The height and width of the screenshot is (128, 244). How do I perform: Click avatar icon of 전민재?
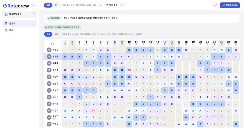(x=49, y=83)
